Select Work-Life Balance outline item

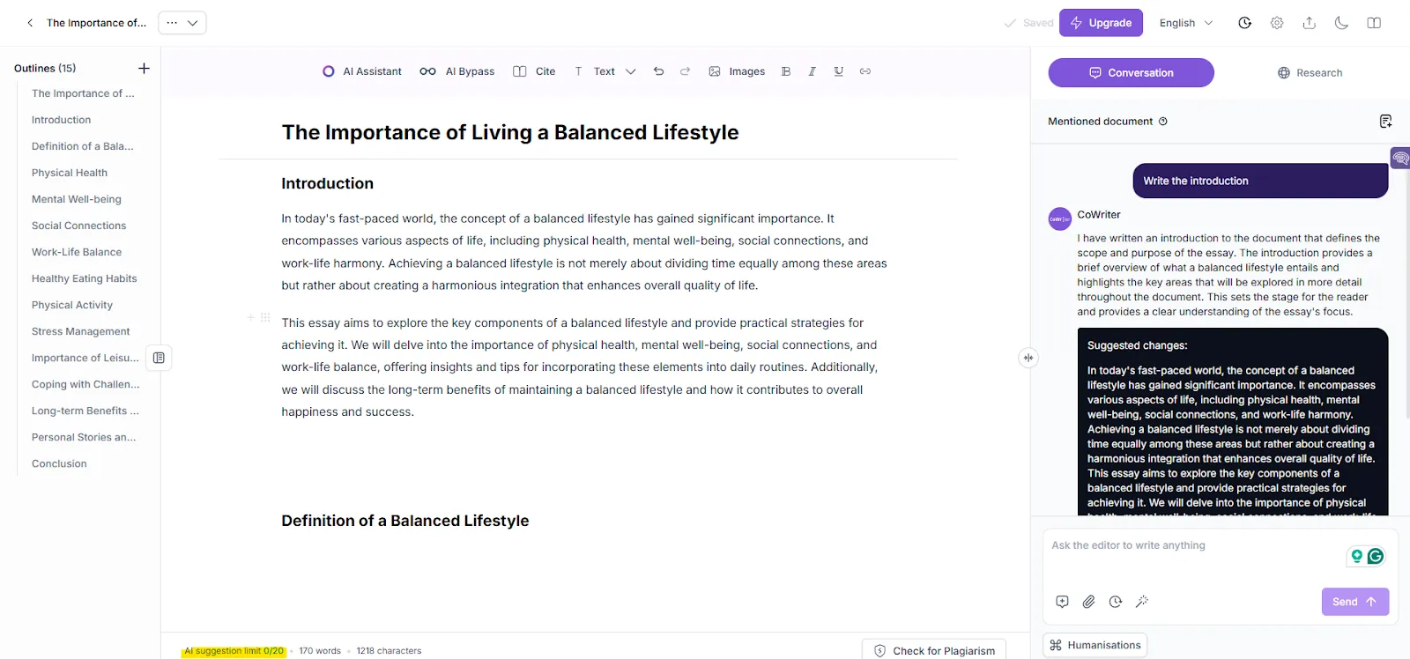click(77, 252)
